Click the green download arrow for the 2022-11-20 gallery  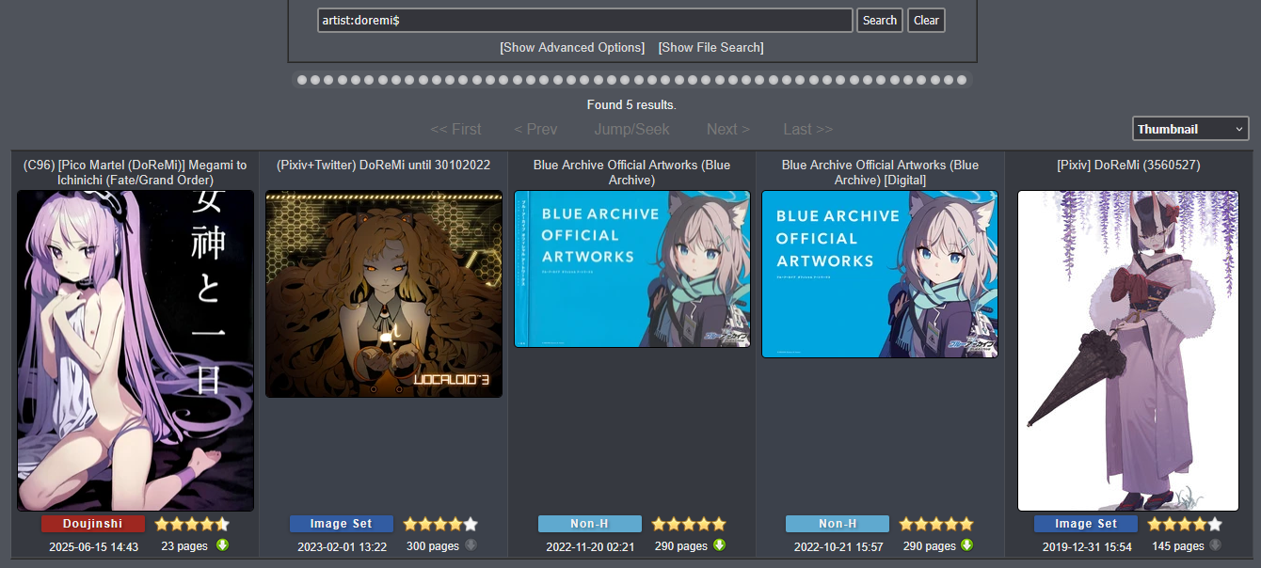click(x=719, y=544)
